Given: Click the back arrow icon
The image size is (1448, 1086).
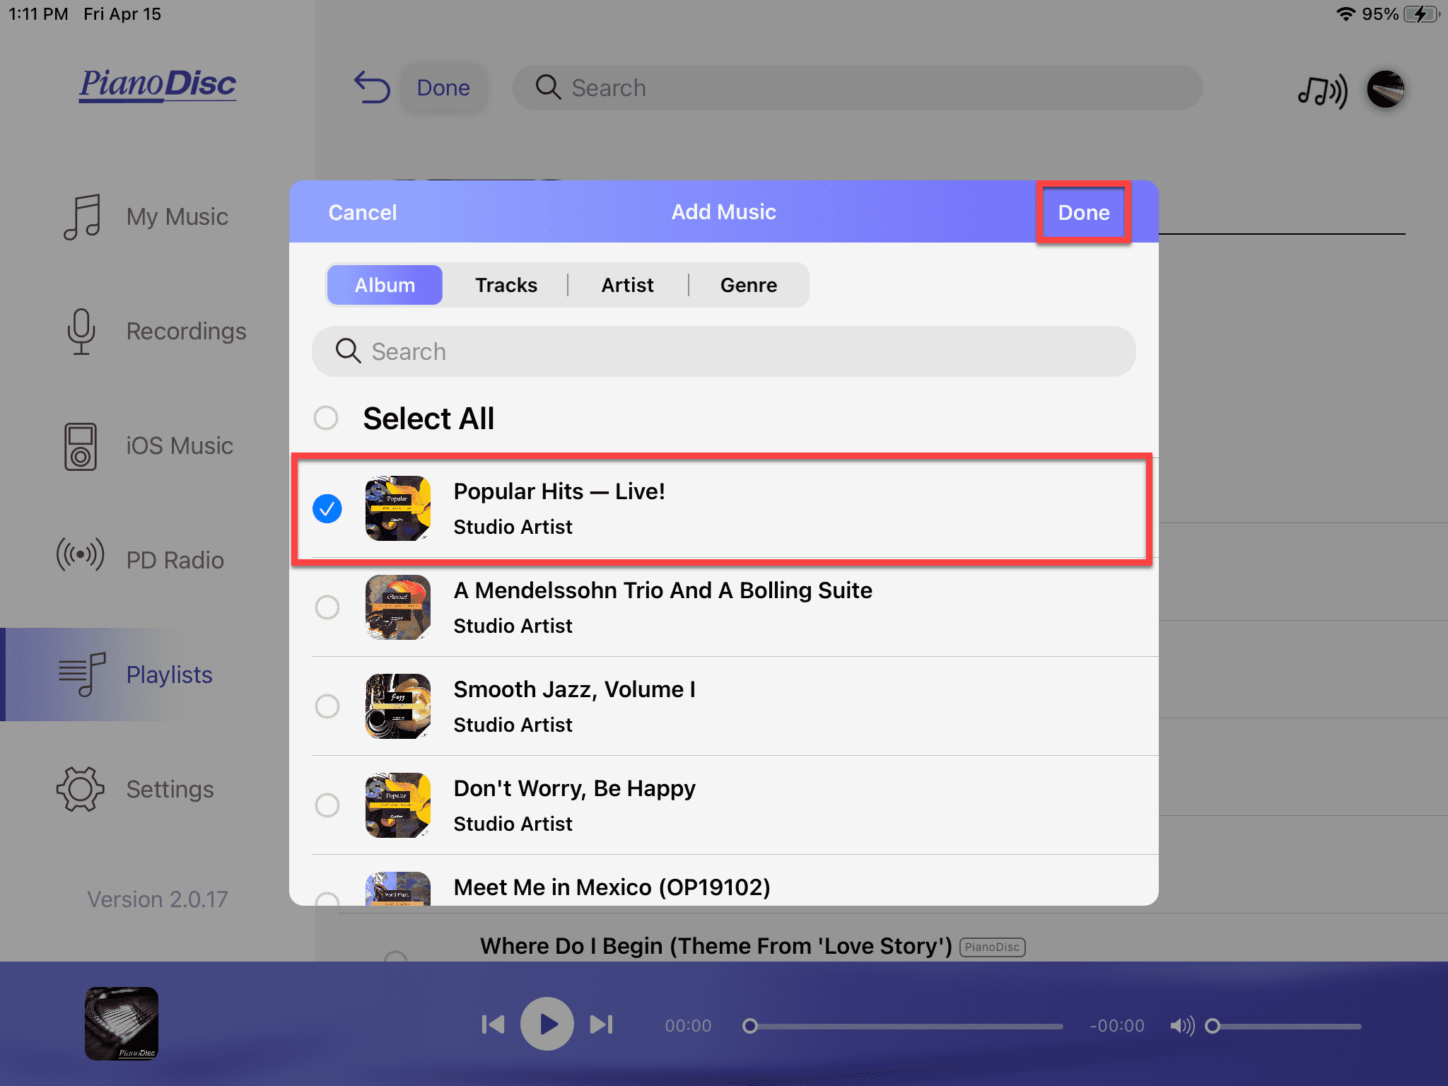Looking at the screenshot, I should click(372, 88).
